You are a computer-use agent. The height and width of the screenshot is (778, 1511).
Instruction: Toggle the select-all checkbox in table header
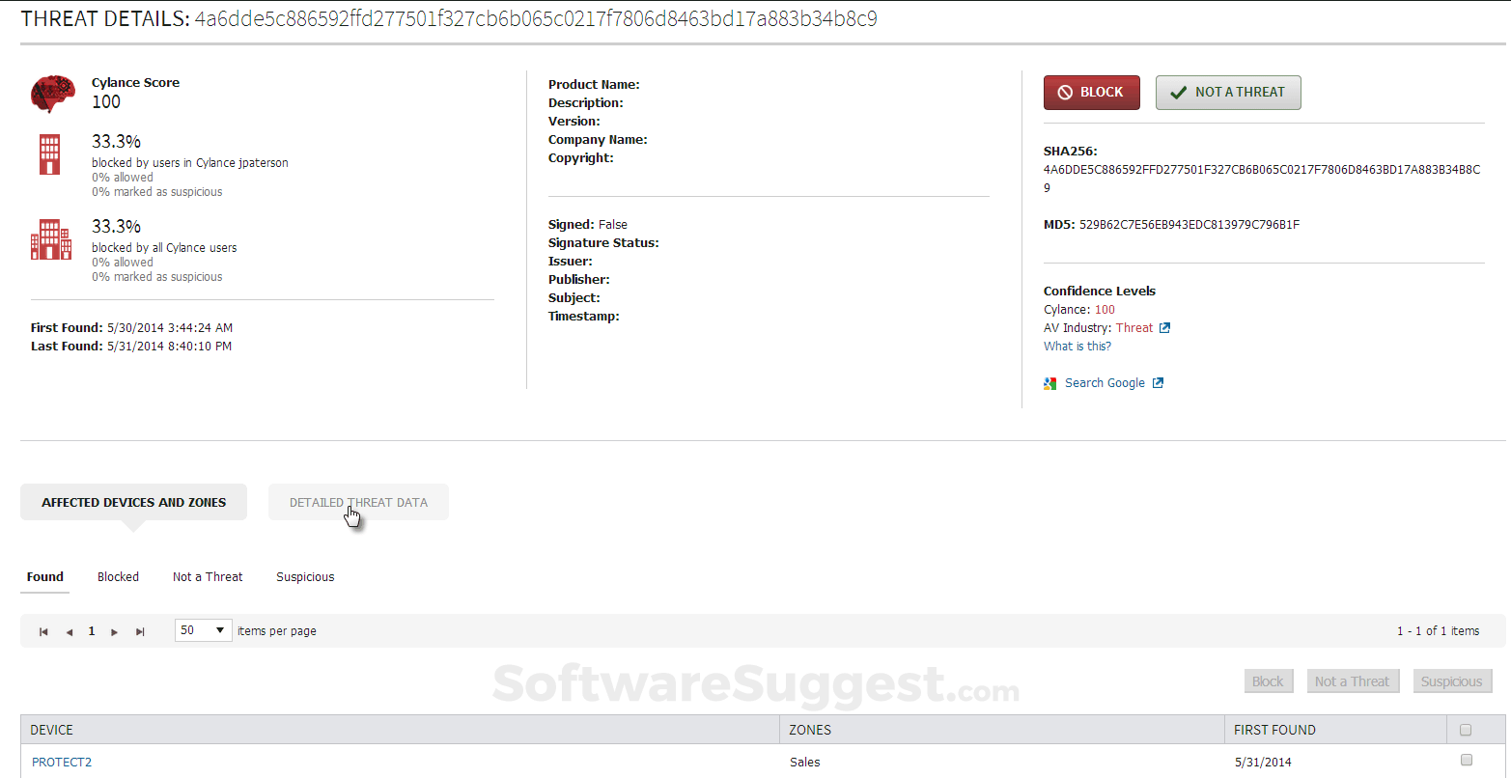pos(1466,730)
